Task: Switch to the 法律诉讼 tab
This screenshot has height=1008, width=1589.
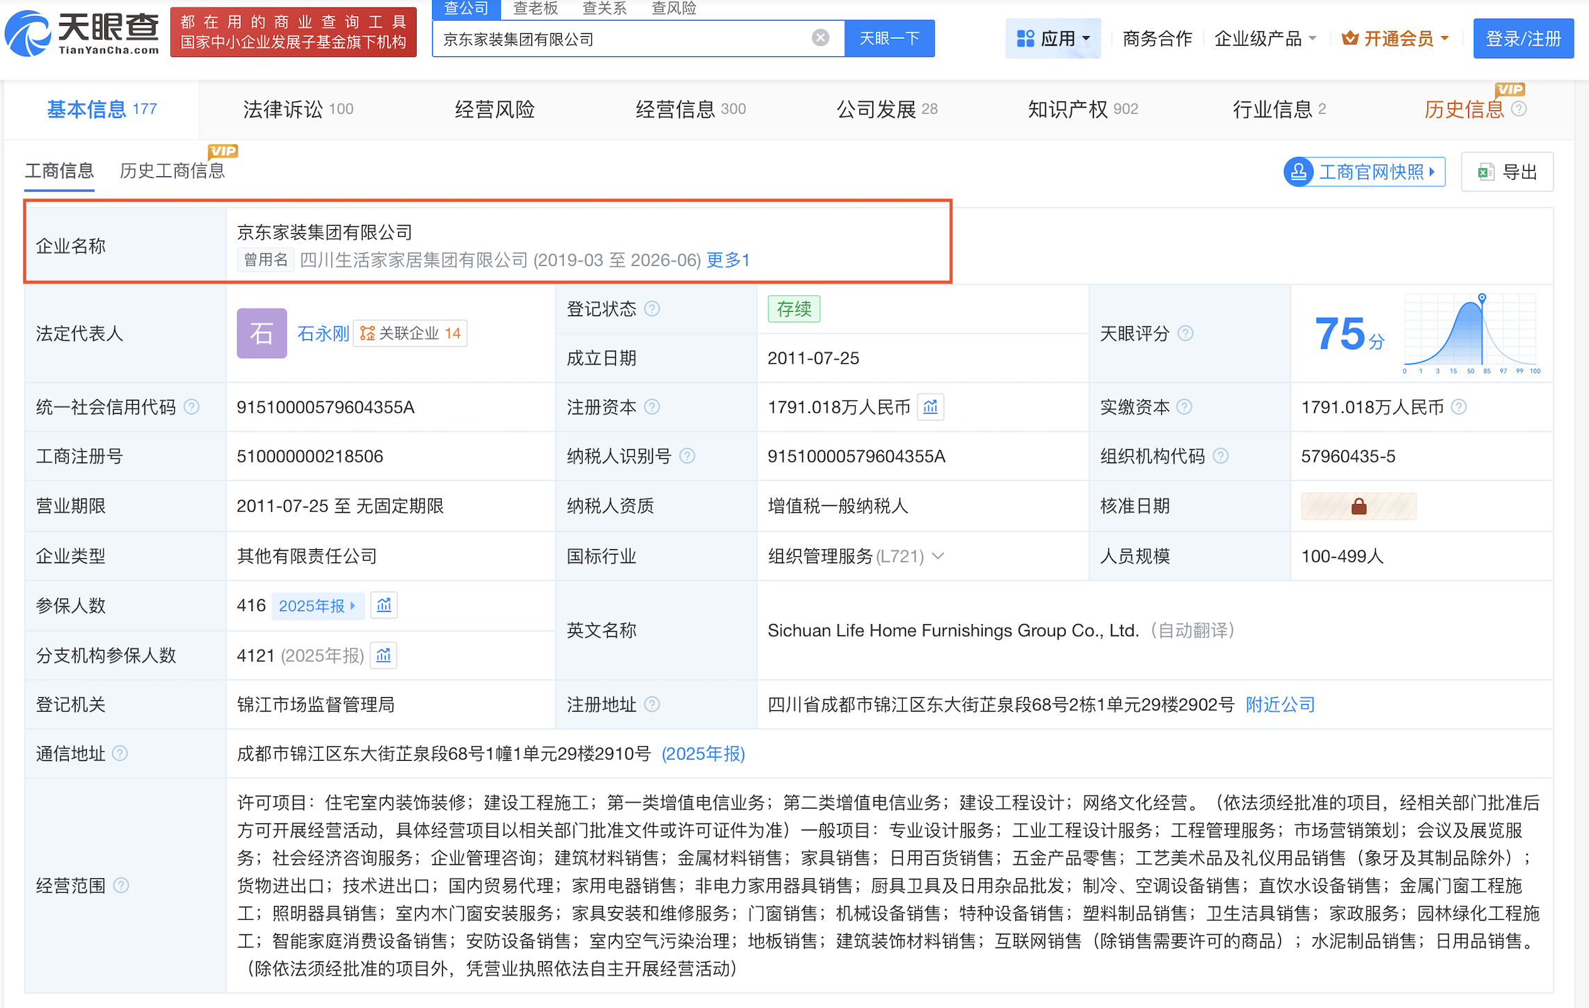Action: [298, 110]
